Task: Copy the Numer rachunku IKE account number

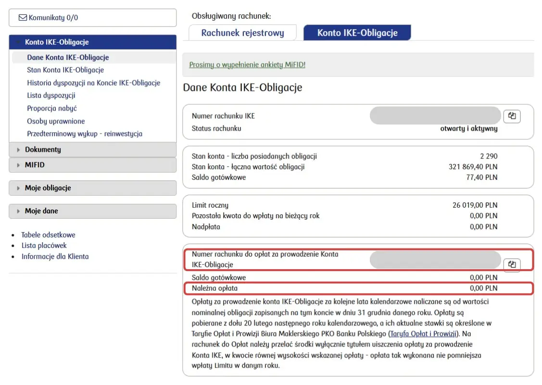Action: click(x=512, y=115)
